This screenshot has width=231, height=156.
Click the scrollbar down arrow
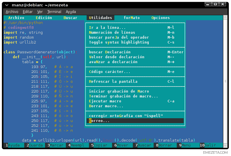pos(225,145)
